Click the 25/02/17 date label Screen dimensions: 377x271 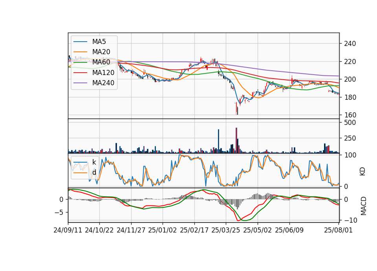(194, 230)
